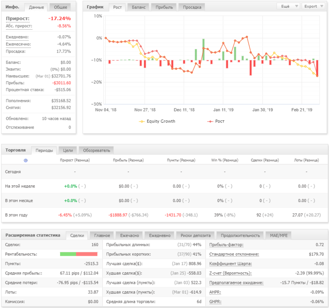Click the AHPR label
This screenshot has height=308, width=329.
pyautogui.click(x=215, y=292)
